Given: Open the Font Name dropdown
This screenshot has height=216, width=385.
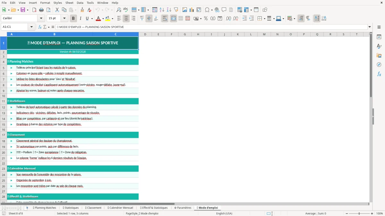Looking at the screenshot, I should tap(41, 19).
